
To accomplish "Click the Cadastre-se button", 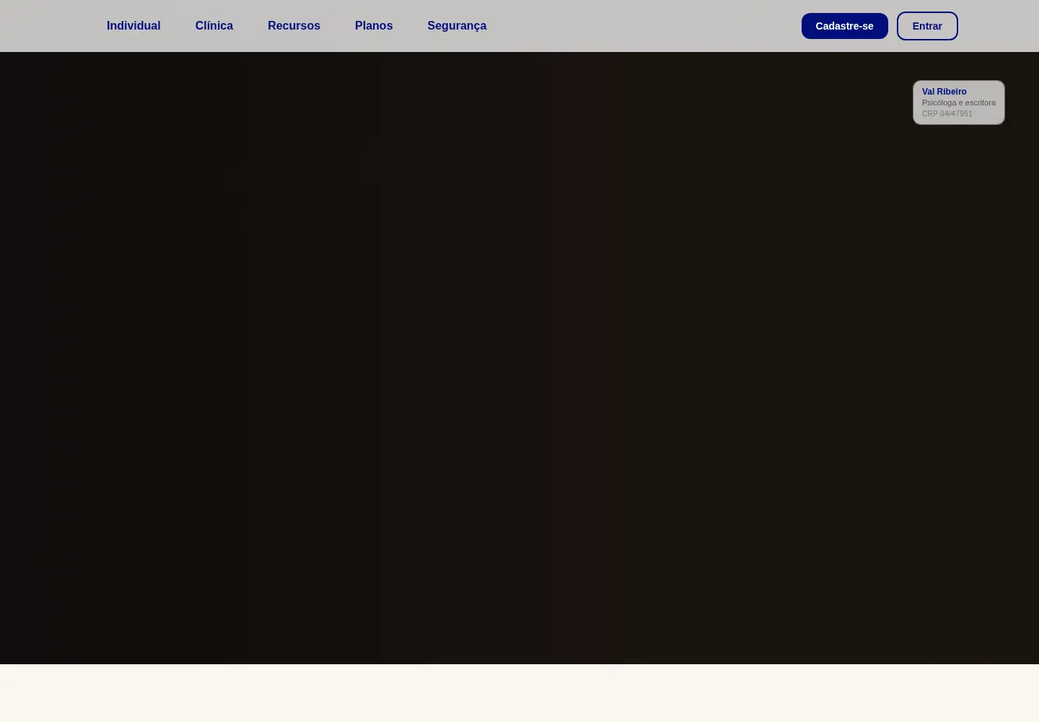I will (844, 26).
